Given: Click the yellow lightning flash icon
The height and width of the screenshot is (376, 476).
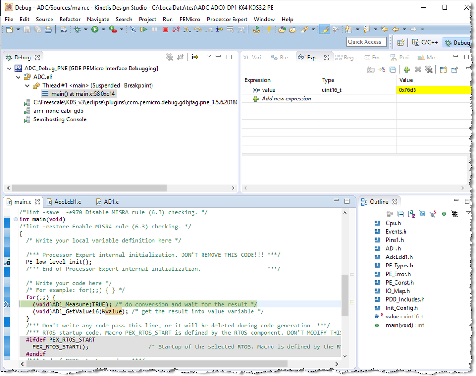Looking at the screenshot, I should click(269, 30).
